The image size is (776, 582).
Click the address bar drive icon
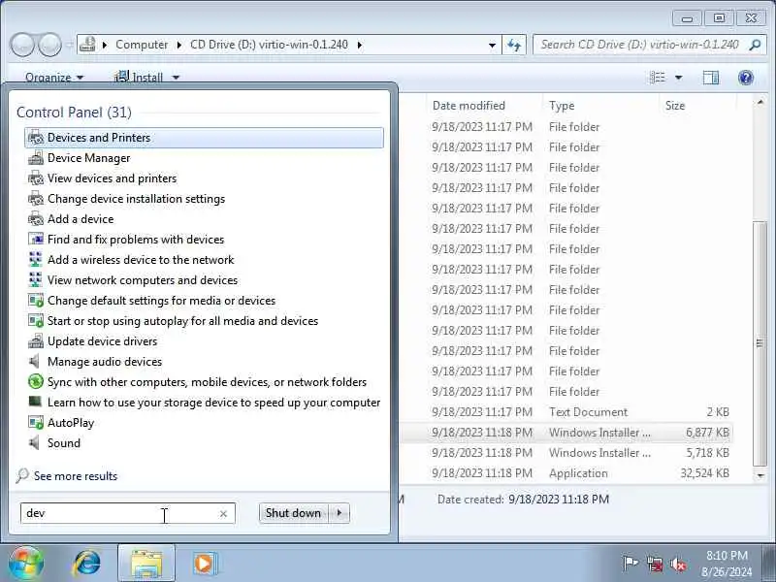click(87, 44)
